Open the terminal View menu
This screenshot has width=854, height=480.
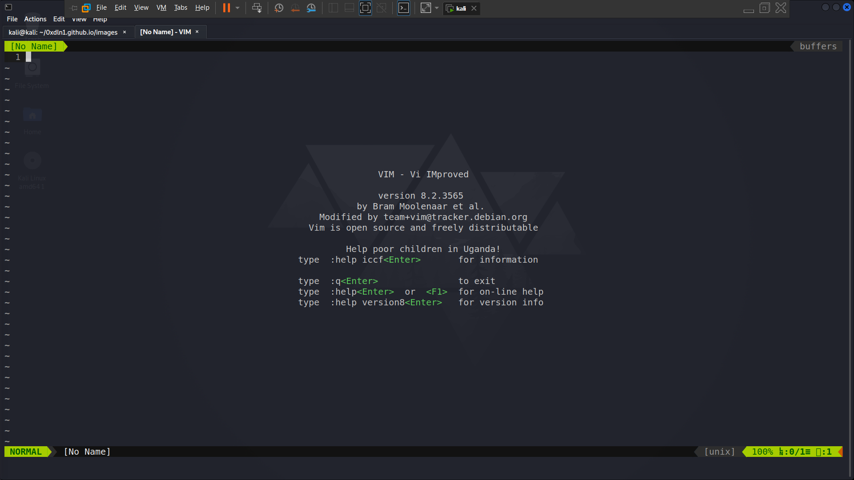(79, 19)
